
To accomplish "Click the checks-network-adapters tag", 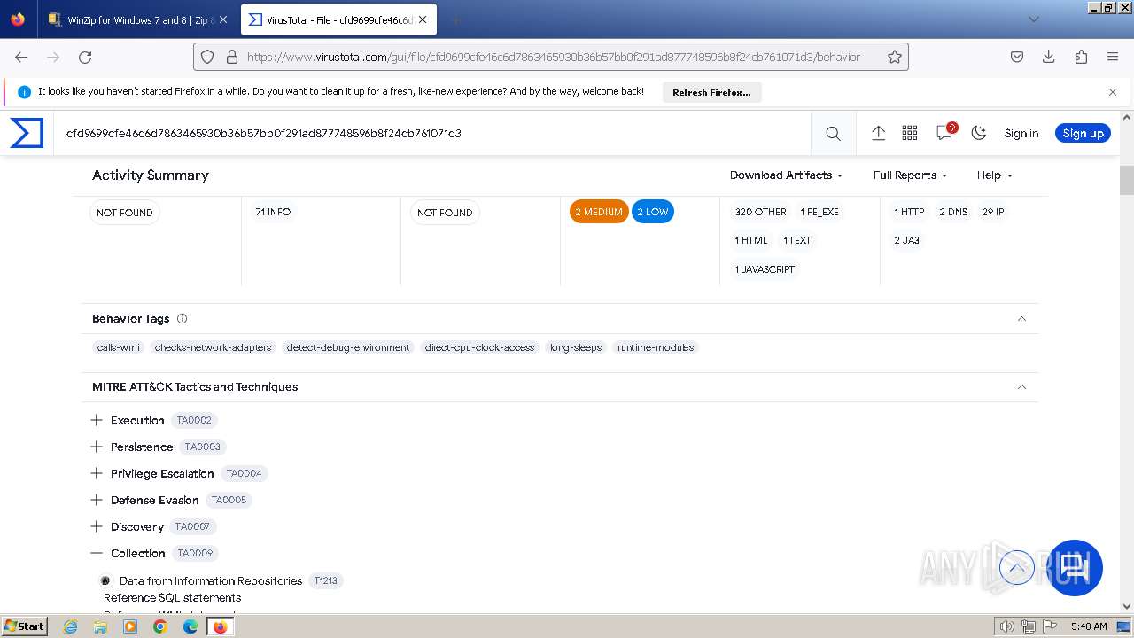I will point(213,347).
